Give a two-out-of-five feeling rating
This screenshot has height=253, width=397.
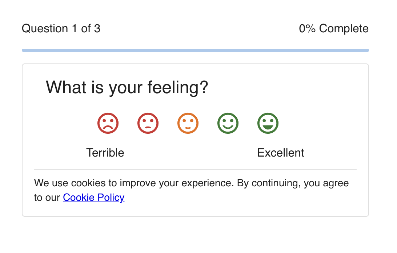pyautogui.click(x=148, y=123)
